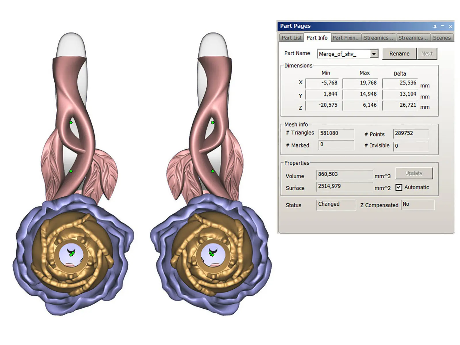
Task: Click the Volume value 860,503
Action: pos(344,175)
